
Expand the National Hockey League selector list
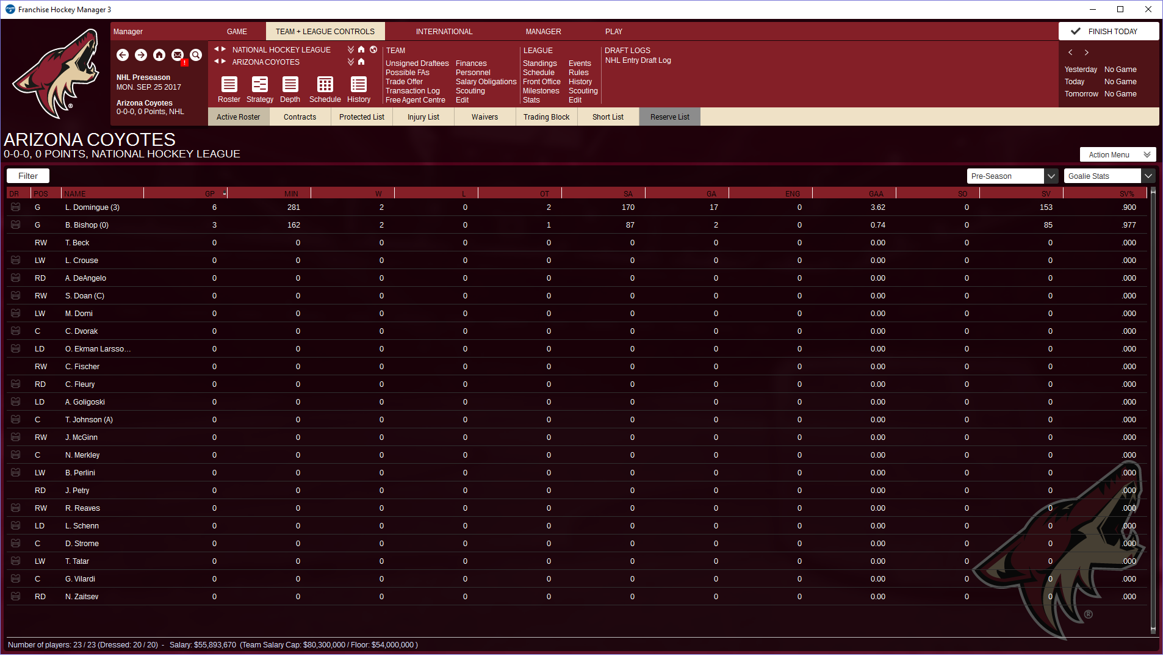[351, 49]
